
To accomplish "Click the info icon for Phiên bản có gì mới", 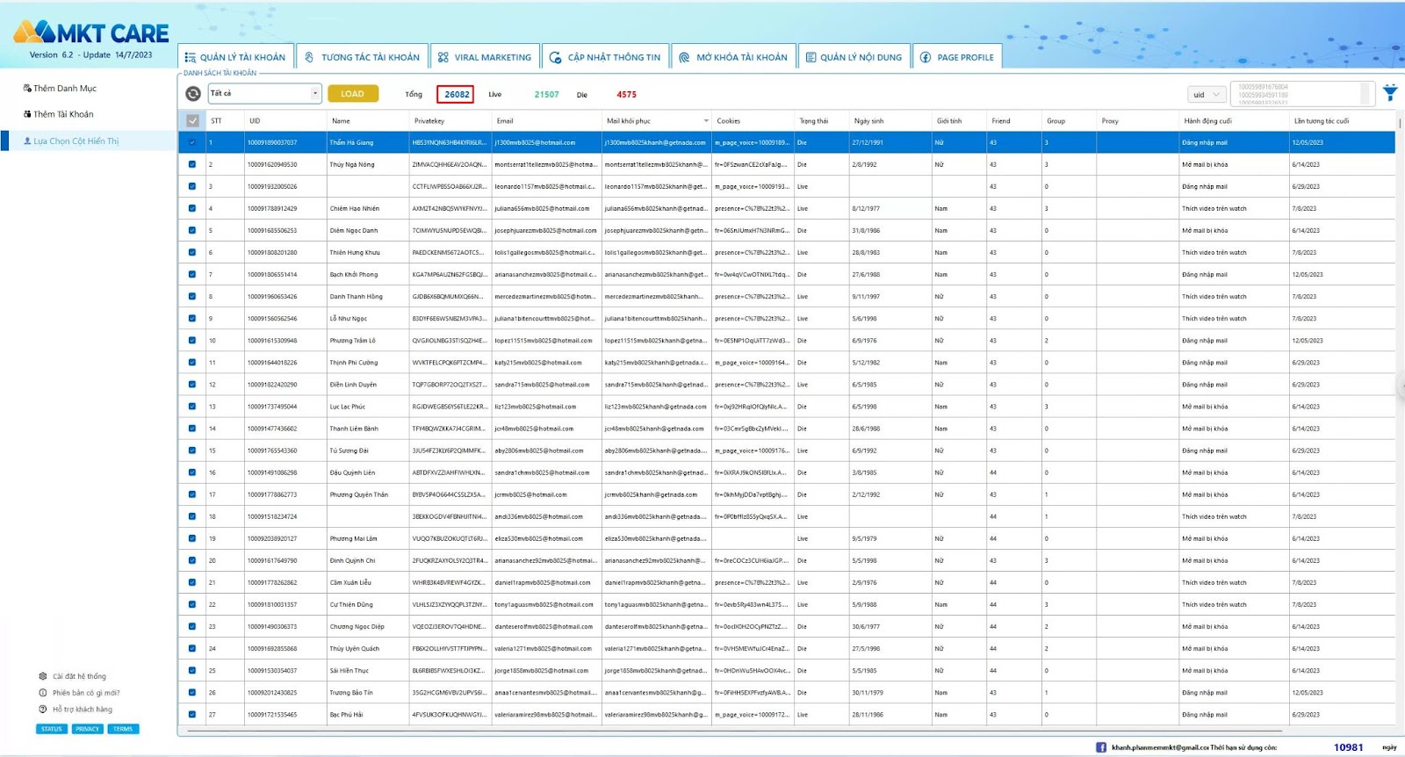I will [43, 693].
